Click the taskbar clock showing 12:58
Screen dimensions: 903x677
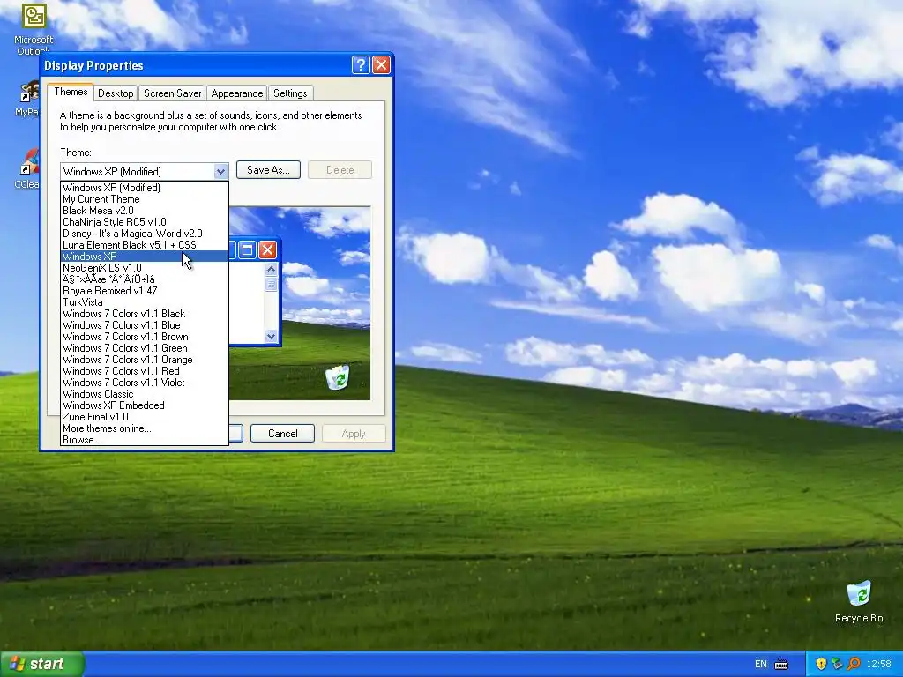[878, 664]
